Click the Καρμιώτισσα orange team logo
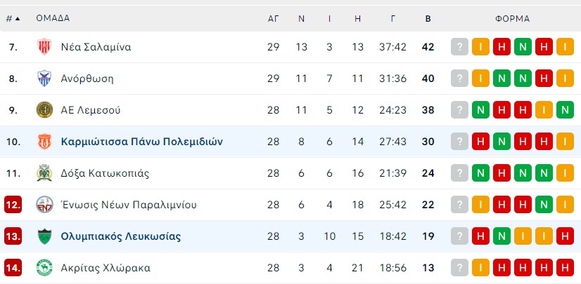This screenshot has height=284, width=581. [x=44, y=142]
